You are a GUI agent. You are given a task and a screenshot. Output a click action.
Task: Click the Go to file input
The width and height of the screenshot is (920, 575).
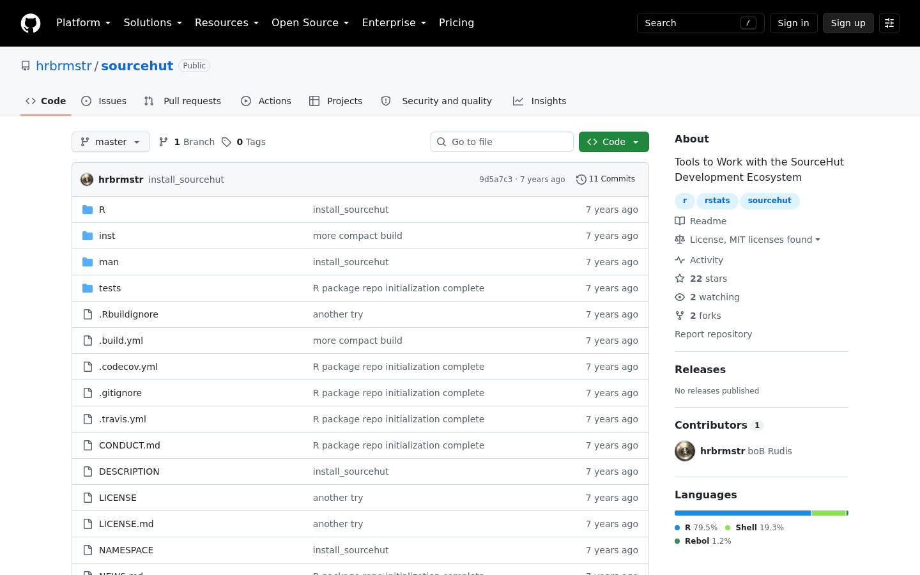tap(502, 142)
